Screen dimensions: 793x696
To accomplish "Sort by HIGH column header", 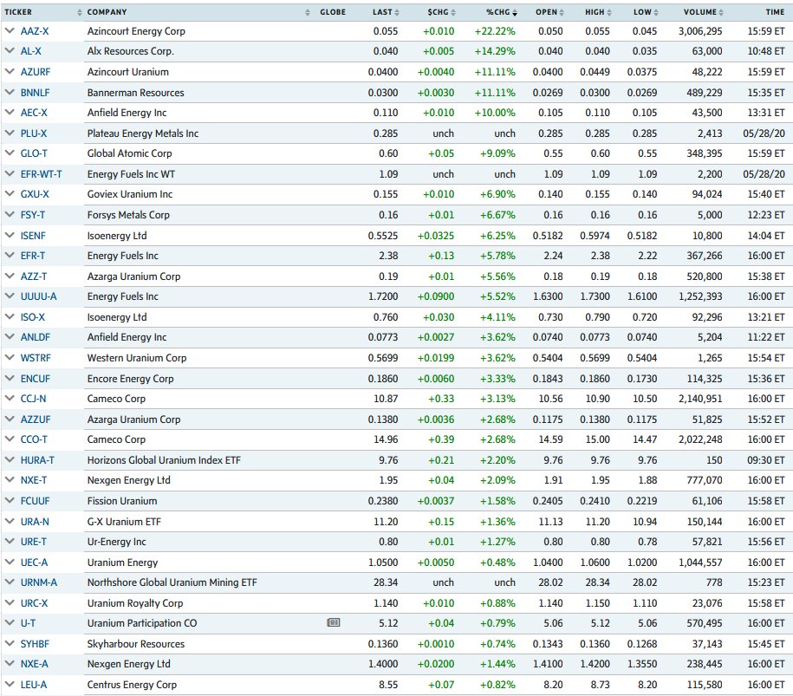I will pyautogui.click(x=598, y=12).
